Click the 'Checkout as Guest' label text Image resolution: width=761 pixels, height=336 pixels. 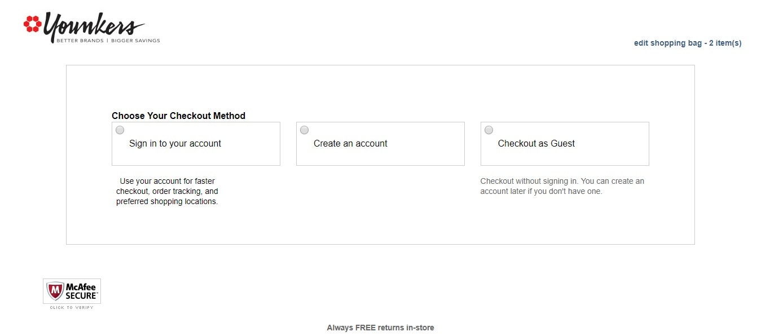tap(536, 144)
